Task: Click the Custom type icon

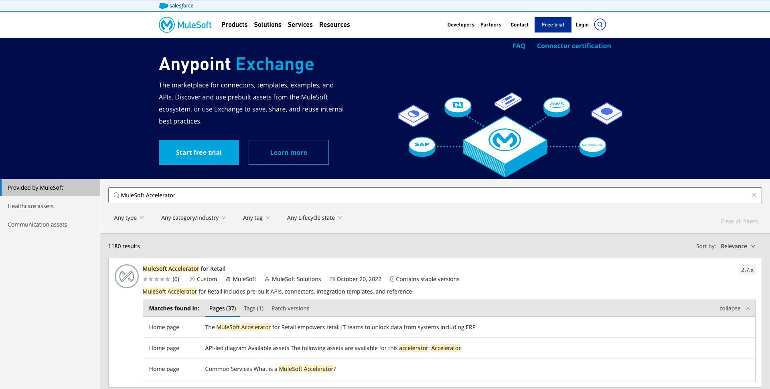Action: tap(192, 279)
